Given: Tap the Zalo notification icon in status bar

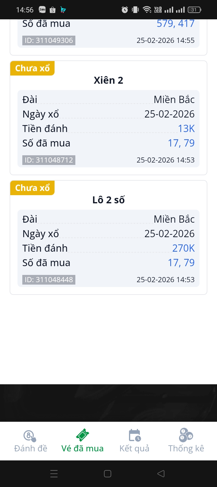Looking at the screenshot, I should click(x=42, y=10).
